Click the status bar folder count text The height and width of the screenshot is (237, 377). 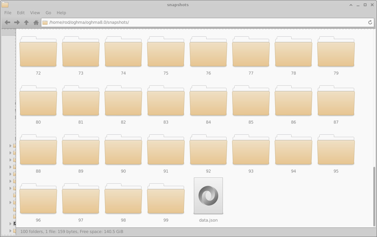click(x=72, y=231)
